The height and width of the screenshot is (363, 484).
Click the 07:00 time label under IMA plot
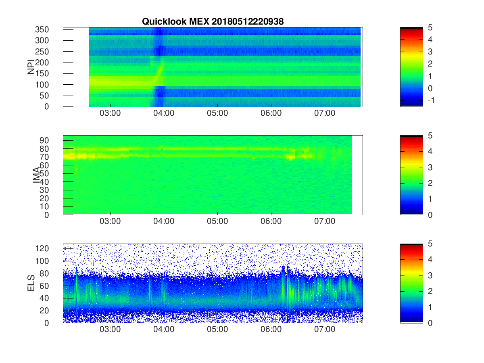pyautogui.click(x=325, y=221)
